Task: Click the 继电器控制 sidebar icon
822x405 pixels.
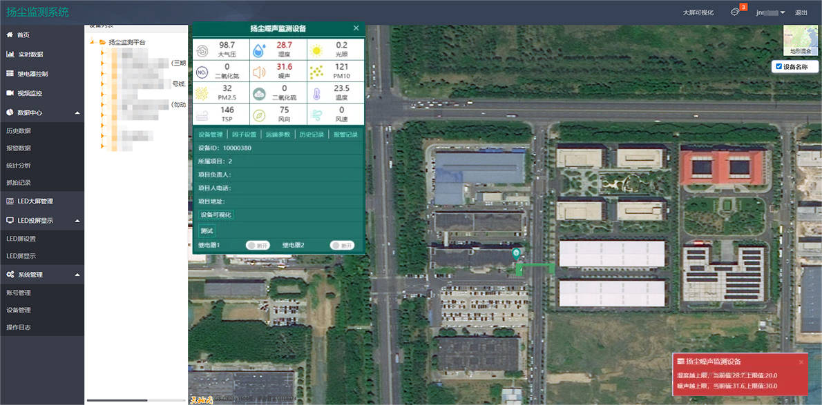Action: coord(10,74)
